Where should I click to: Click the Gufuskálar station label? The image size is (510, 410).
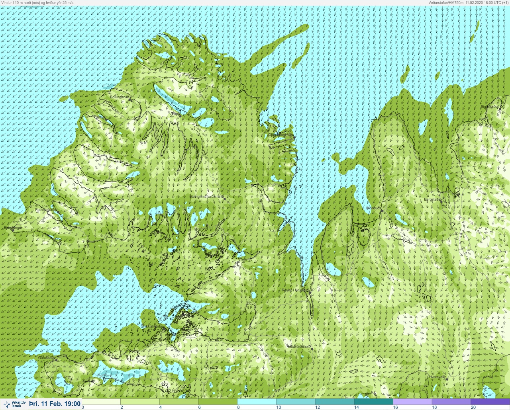pos(46,358)
